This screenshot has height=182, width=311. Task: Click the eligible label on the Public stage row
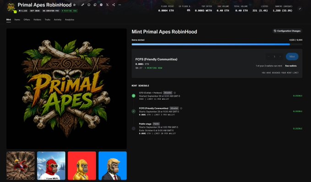(298, 129)
